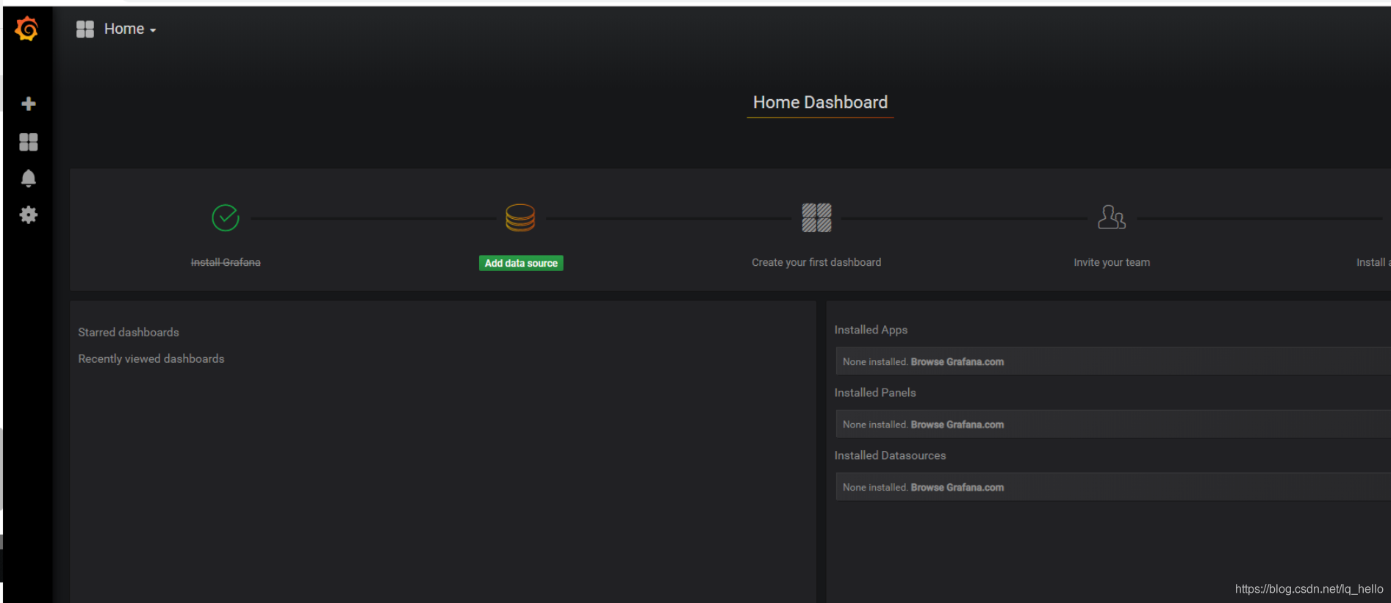Click the green Install Grafana checkmark icon
This screenshot has width=1391, height=603.
(x=226, y=218)
